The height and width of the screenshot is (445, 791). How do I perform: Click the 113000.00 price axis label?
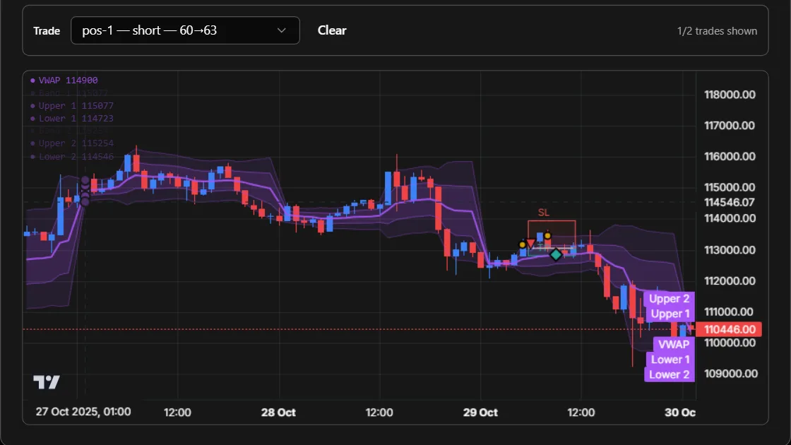tap(730, 250)
